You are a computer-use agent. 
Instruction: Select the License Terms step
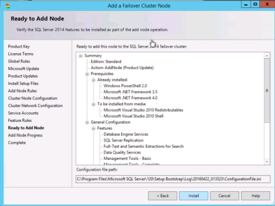(x=21, y=54)
